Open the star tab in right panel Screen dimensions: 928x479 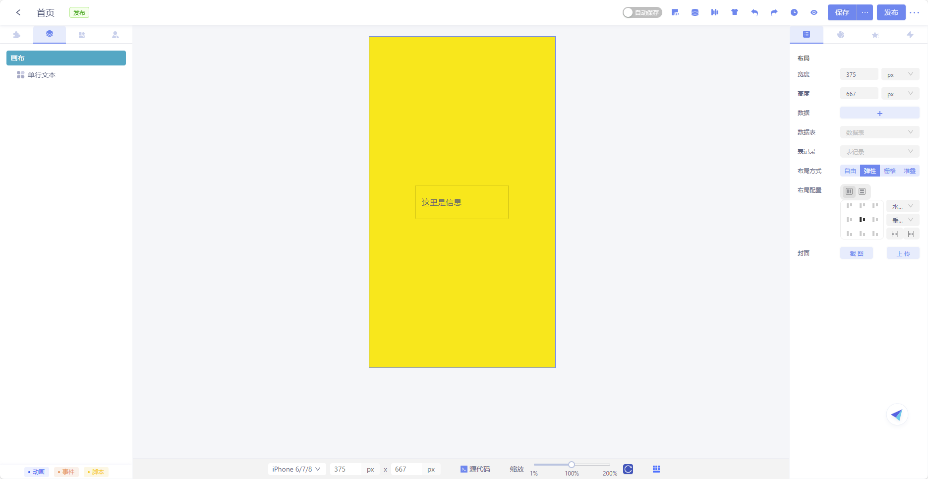click(875, 35)
